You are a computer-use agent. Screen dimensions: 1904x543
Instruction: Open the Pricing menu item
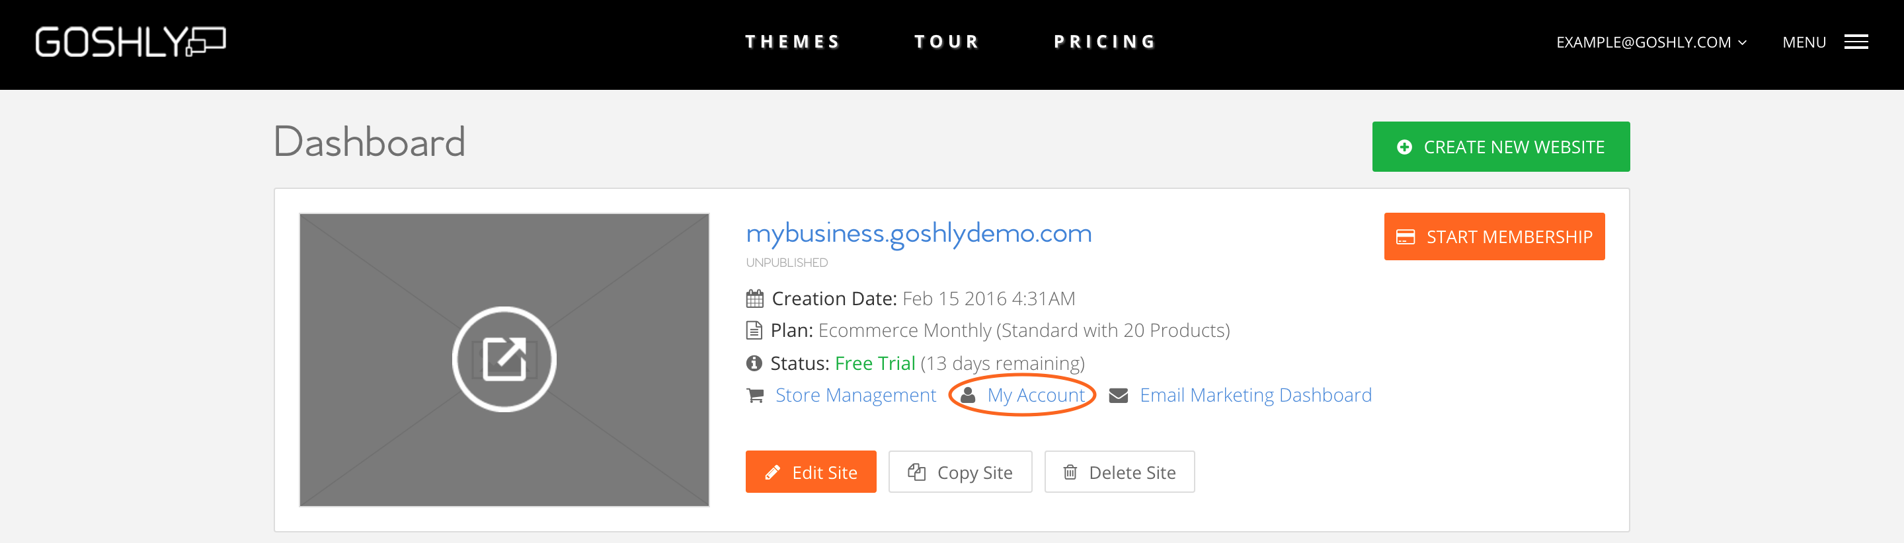1104,42
